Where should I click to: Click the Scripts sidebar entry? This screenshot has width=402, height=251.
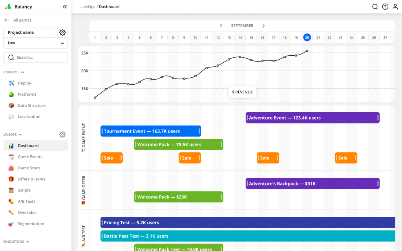tap(24, 190)
